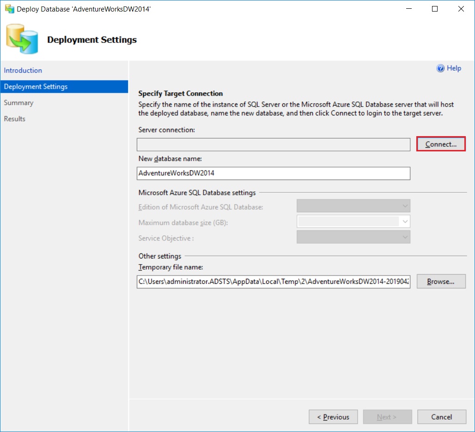Open the Help link
This screenshot has height=432, width=475.
tap(454, 68)
